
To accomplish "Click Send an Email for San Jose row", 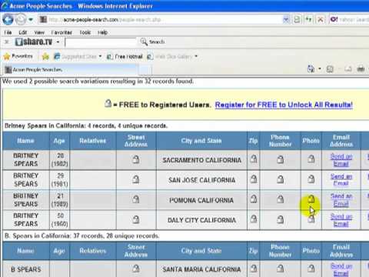I will 341,179.
